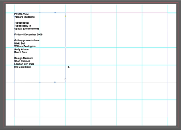
Task: Select the middle-right frame handle
Action: point(66,47)
